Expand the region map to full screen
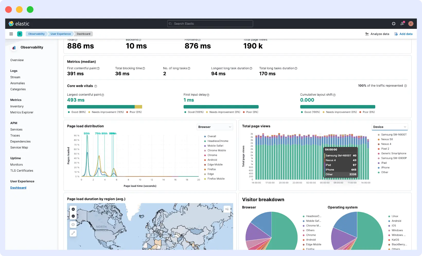The height and width of the screenshot is (256, 422). pos(73,233)
